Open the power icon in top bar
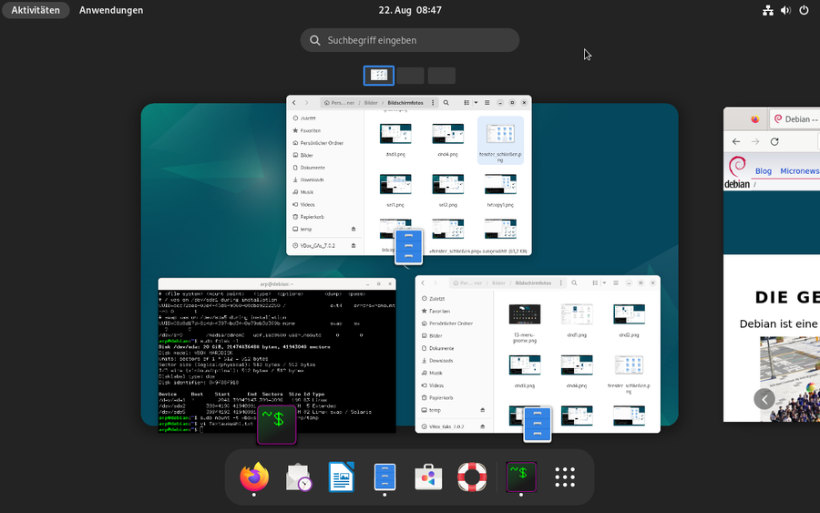This screenshot has height=513, width=820. click(x=804, y=10)
